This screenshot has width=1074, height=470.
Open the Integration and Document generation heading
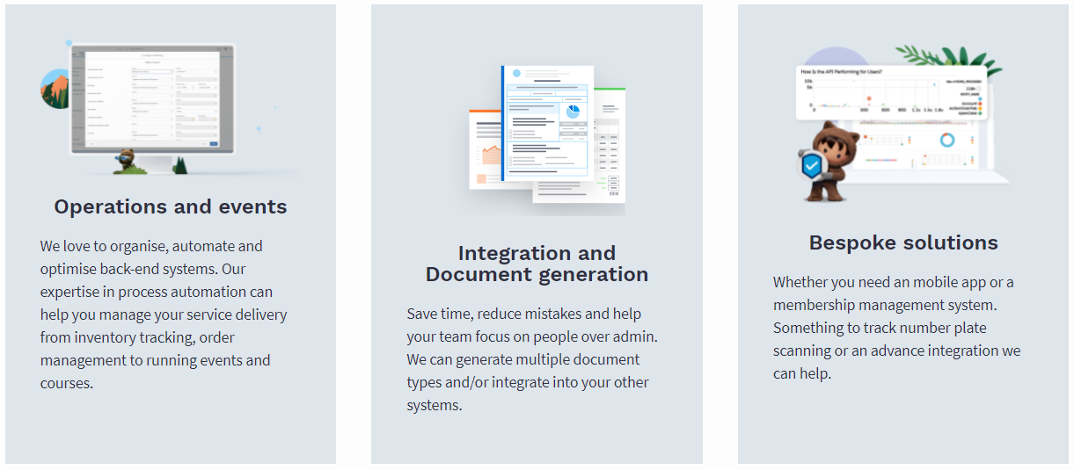(537, 264)
